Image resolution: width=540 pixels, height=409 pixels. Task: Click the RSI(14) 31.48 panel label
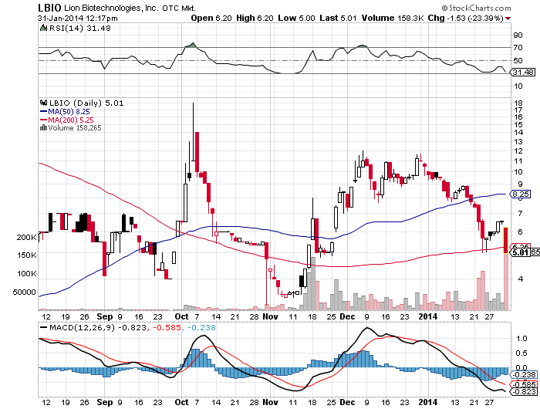point(80,29)
